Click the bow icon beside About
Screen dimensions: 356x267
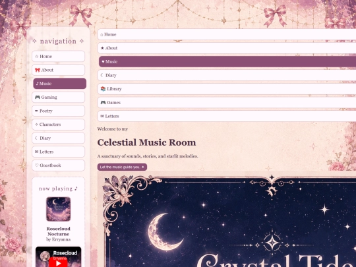pos(38,70)
